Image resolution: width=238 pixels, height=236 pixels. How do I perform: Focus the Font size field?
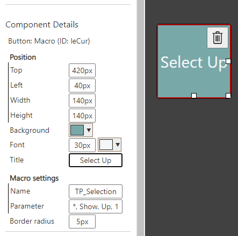point(82,145)
